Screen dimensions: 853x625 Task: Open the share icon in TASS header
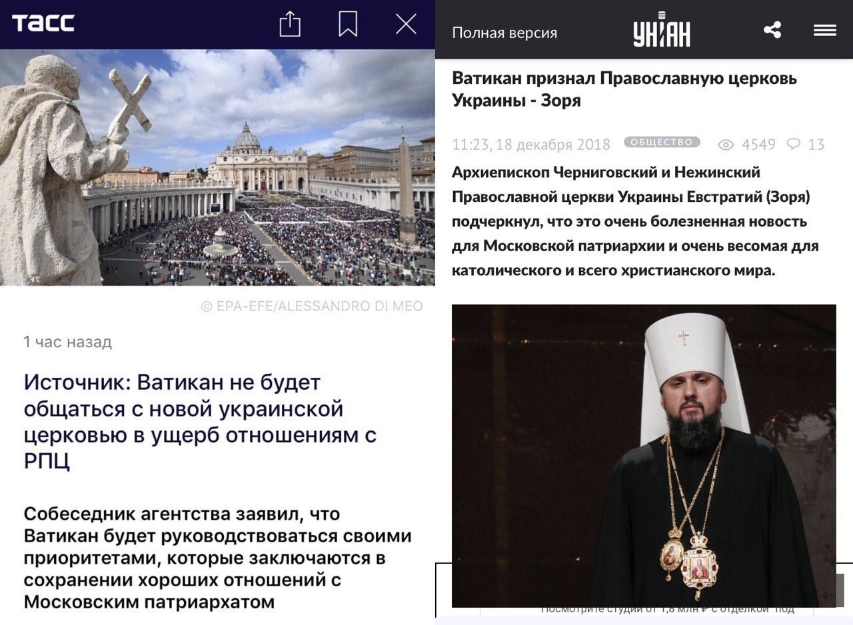tap(290, 25)
